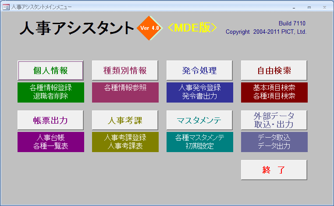Click the orange Ver 4.0 diamond badge
Screen dimensions: 334x206
[x=150, y=28]
